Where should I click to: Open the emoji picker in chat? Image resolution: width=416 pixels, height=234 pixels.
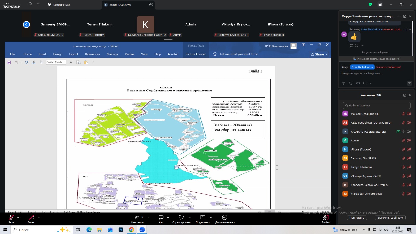coord(351,83)
